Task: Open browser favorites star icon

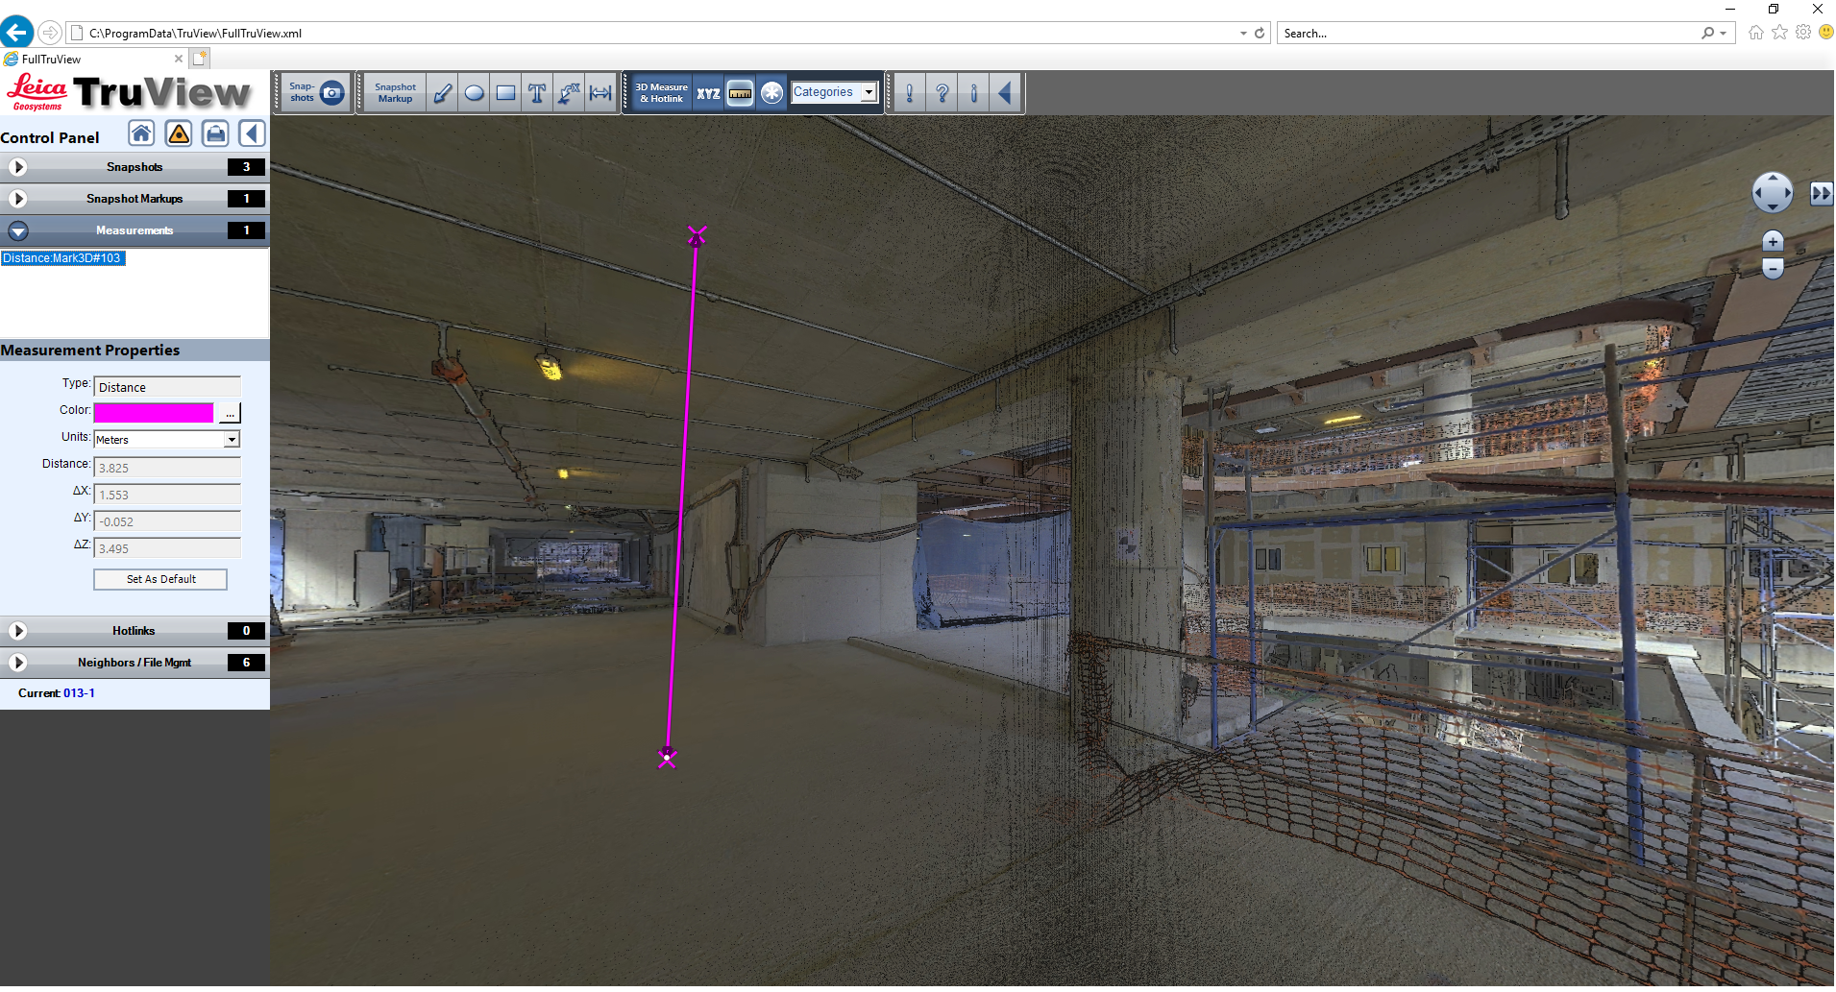Action: coord(1780,33)
